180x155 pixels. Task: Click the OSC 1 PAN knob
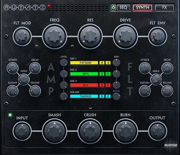116,63
